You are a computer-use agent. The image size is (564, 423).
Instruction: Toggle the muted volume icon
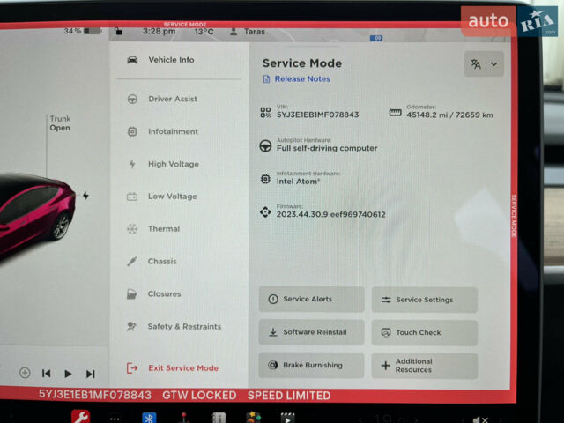[x=480, y=419]
